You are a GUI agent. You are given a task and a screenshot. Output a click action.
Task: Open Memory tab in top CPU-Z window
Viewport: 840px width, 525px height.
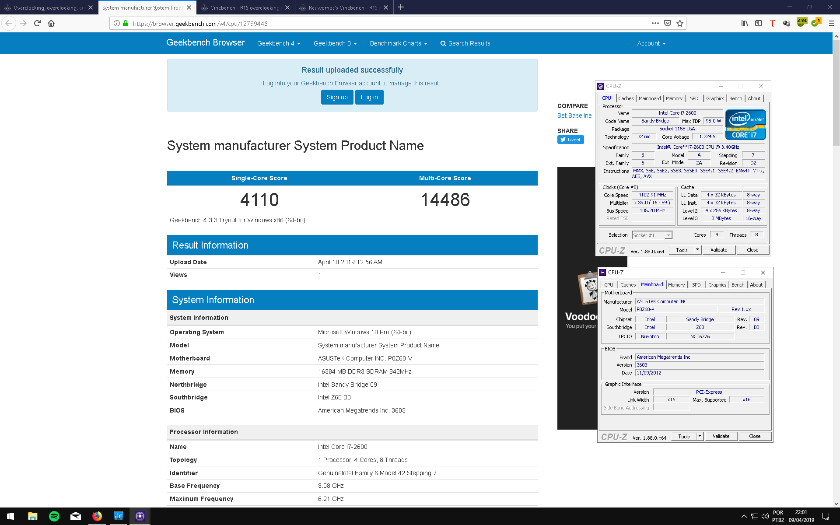point(674,98)
